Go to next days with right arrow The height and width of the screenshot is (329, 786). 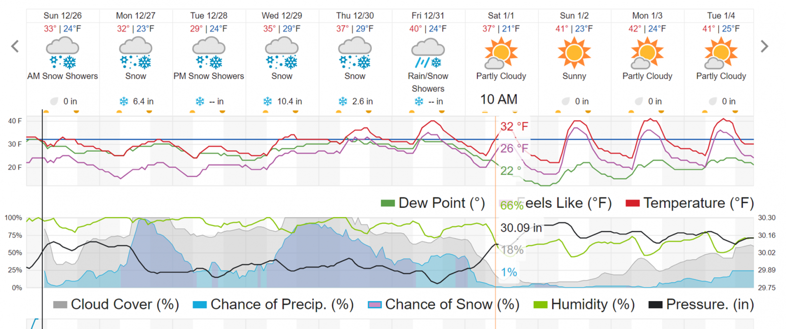(764, 47)
